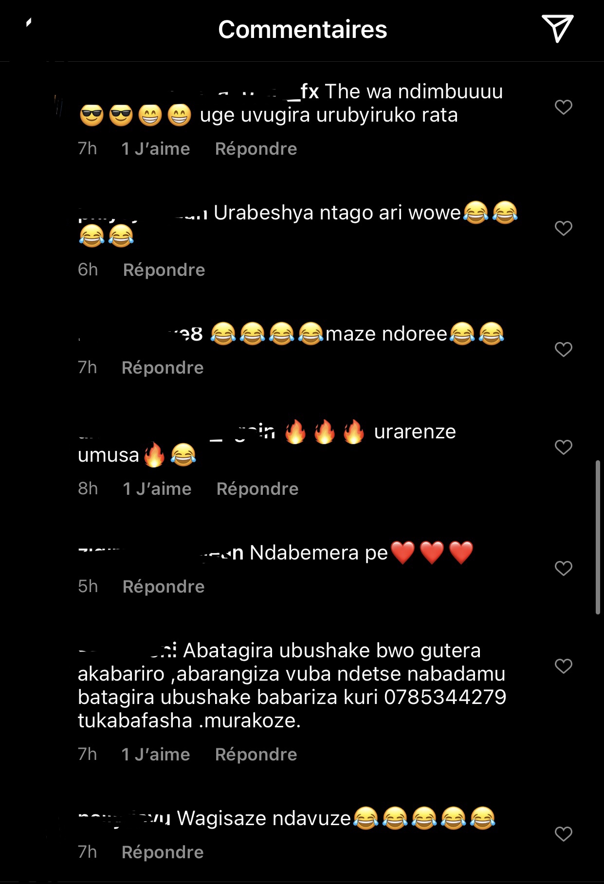Like the 'maze ndoree' comment

coord(563,349)
